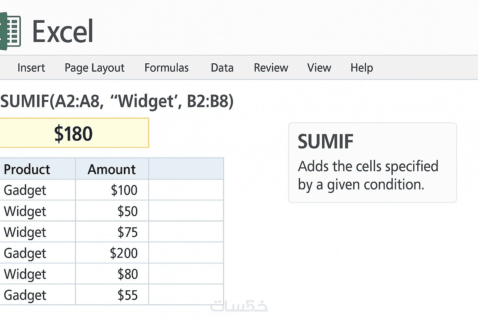Click the $55 amount cell

click(127, 295)
